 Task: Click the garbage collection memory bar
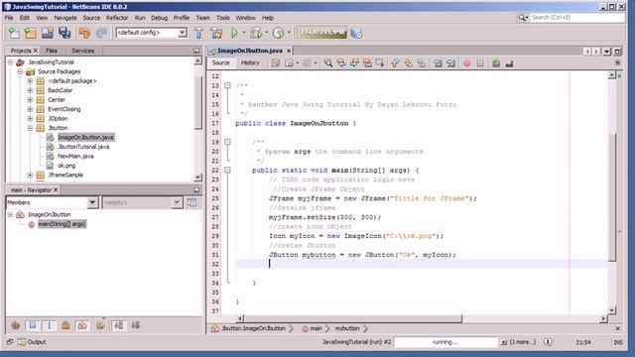[x=321, y=33]
